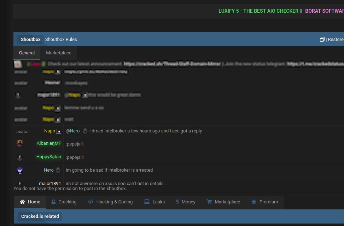Click the Cracking unlock icon
Viewport: 344px width, 226px height.
click(53, 202)
